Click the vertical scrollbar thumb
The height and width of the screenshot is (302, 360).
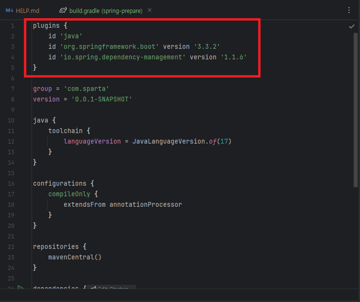click(356, 110)
